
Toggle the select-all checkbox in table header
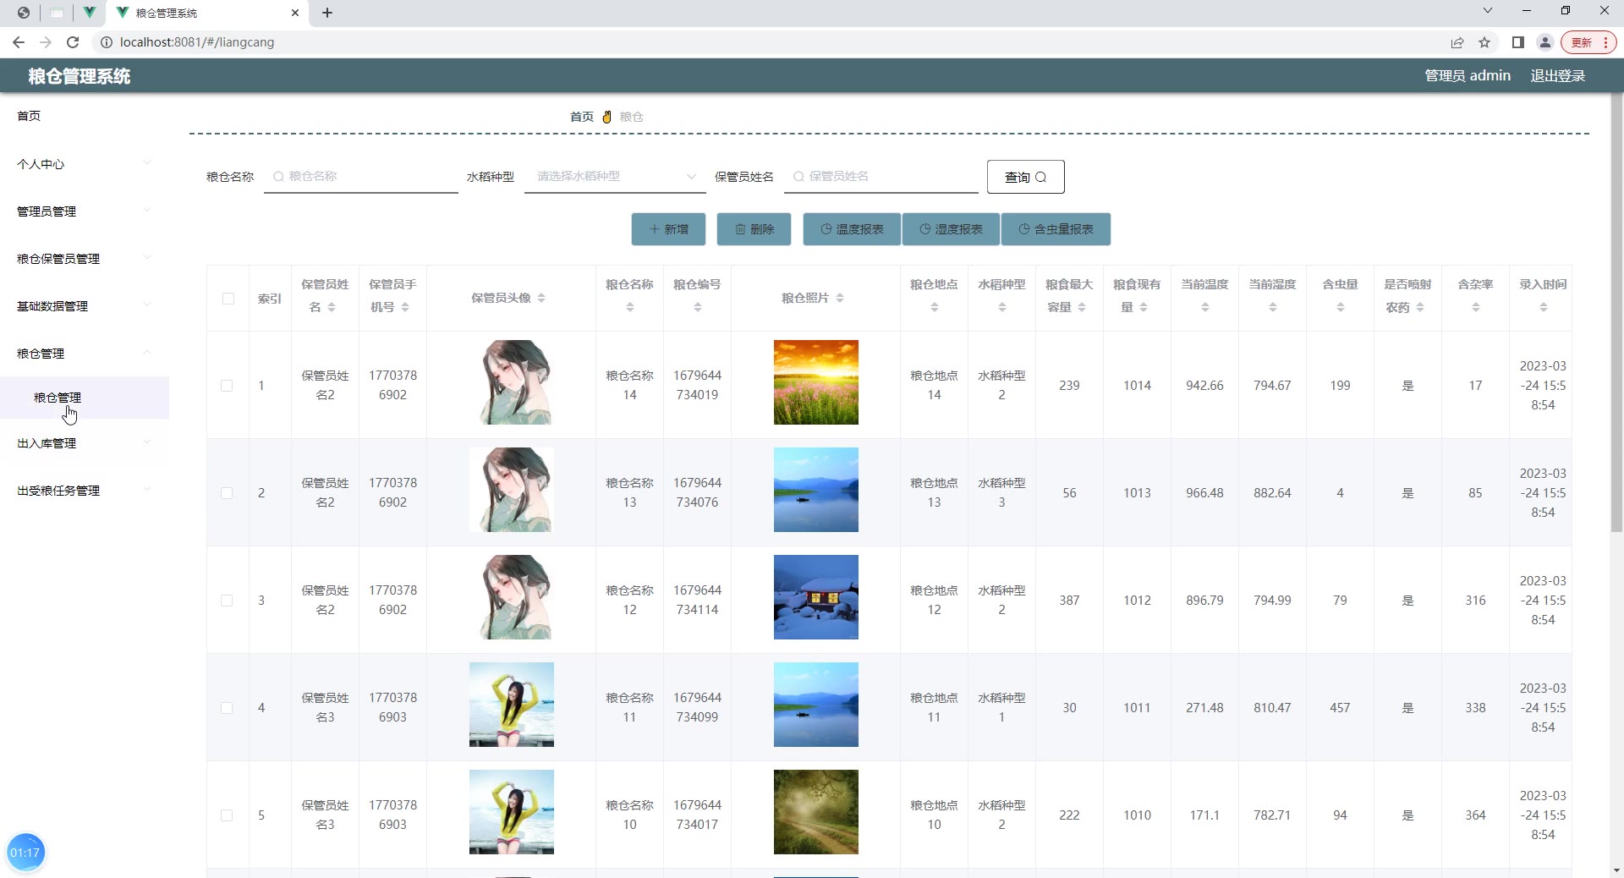tap(228, 299)
